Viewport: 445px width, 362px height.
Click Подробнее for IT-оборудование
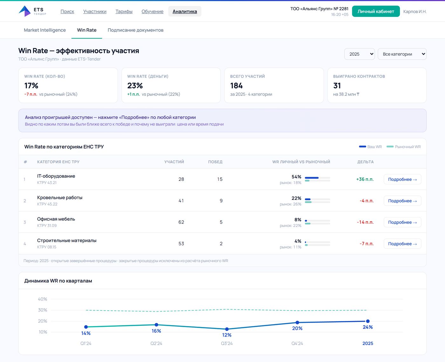coord(402,179)
